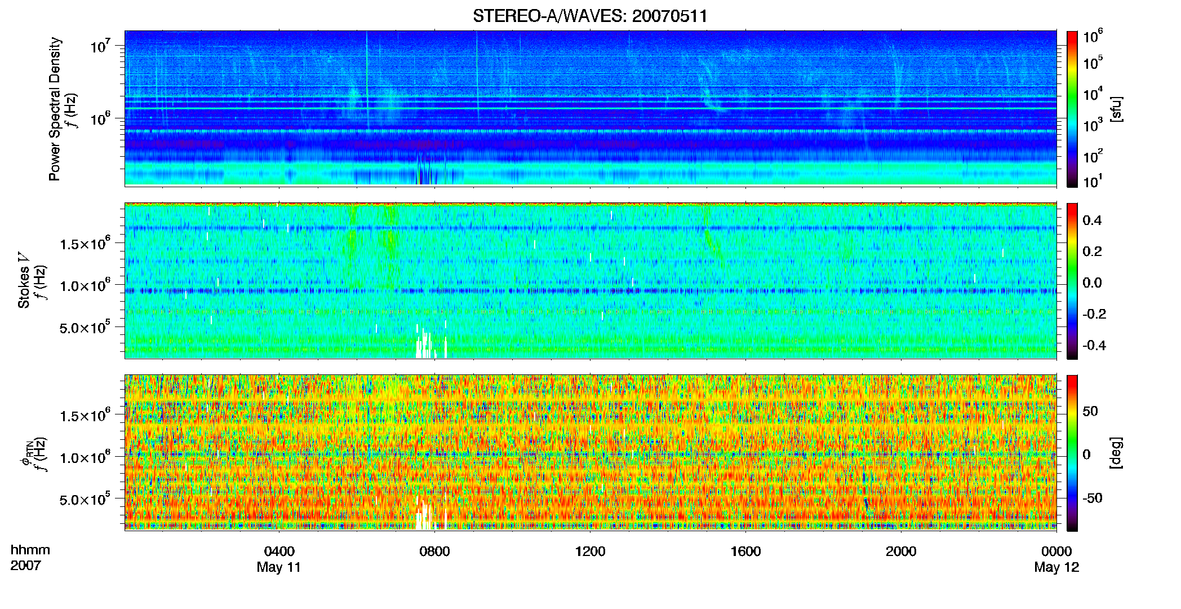Click the φRTN axis label
Screen dimensions: 1181x609
pyautogui.click(x=26, y=453)
